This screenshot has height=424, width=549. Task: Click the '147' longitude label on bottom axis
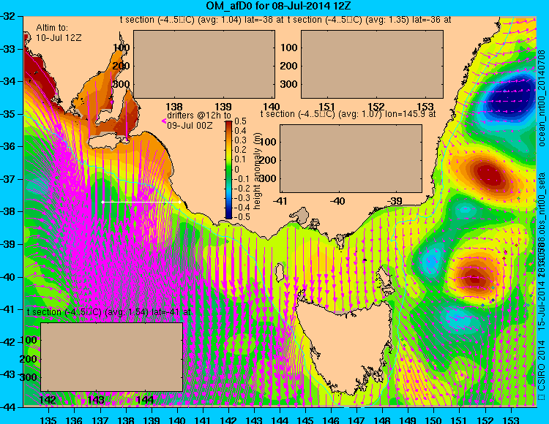(x=356, y=420)
